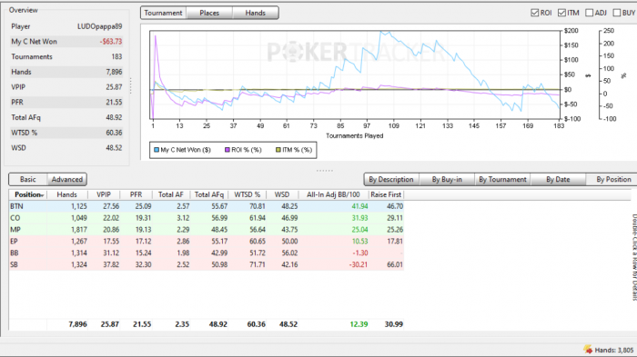Screen dimensions: 637x357
Task: Switch to the Tournament graph tab
Action: tap(163, 13)
